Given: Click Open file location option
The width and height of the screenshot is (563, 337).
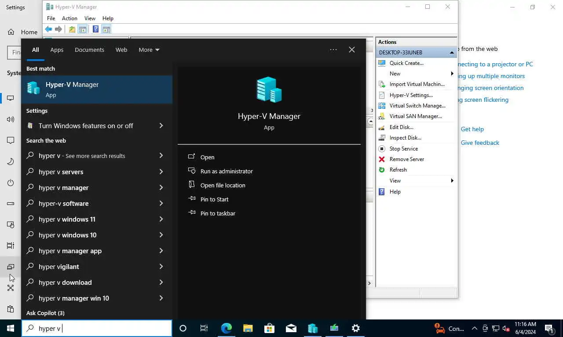Looking at the screenshot, I should pyautogui.click(x=223, y=185).
